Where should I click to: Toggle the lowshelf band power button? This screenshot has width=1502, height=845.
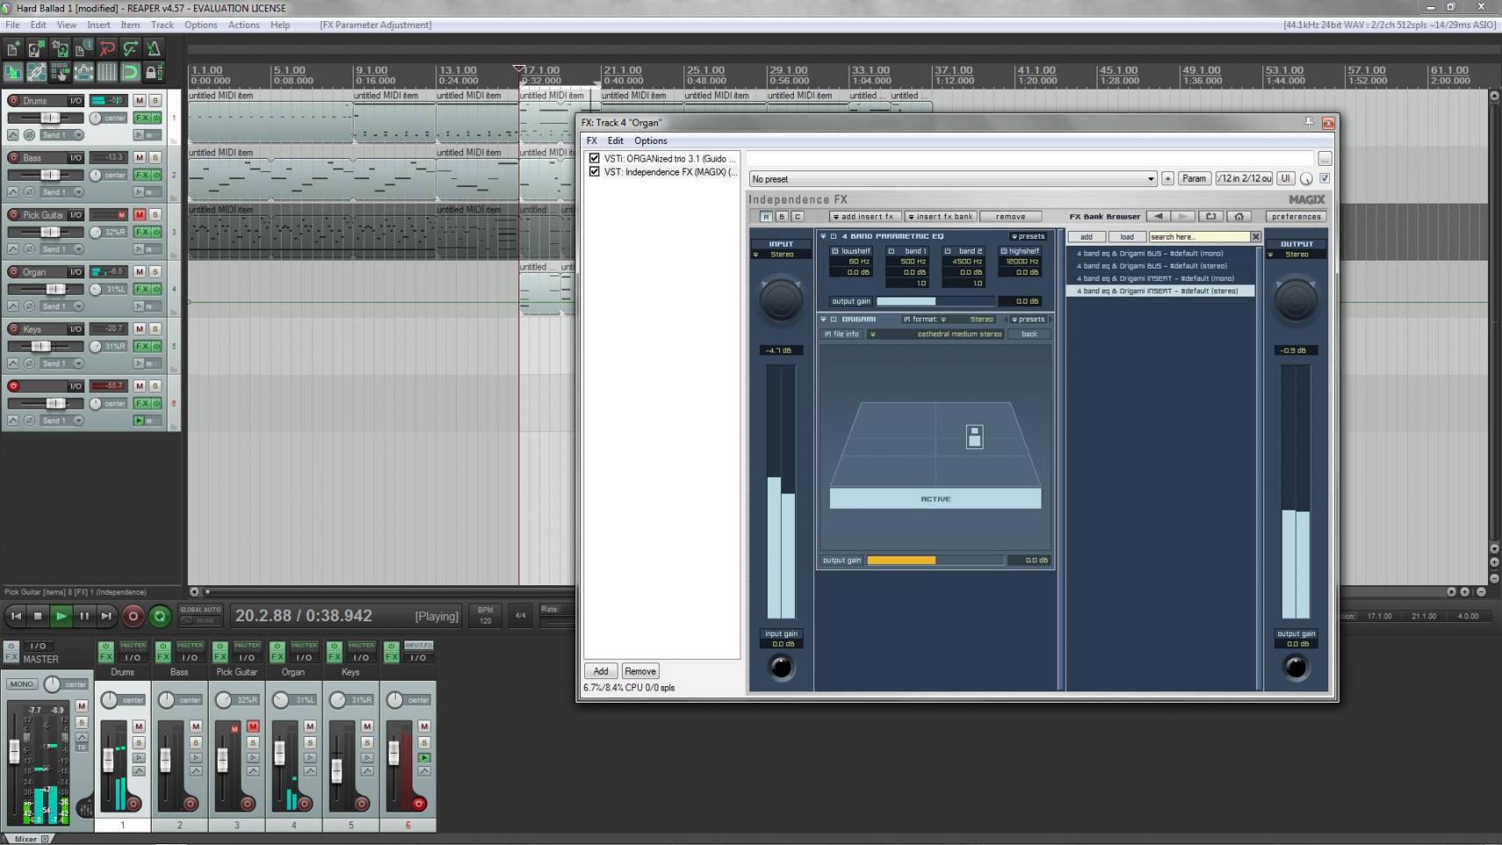pos(835,251)
